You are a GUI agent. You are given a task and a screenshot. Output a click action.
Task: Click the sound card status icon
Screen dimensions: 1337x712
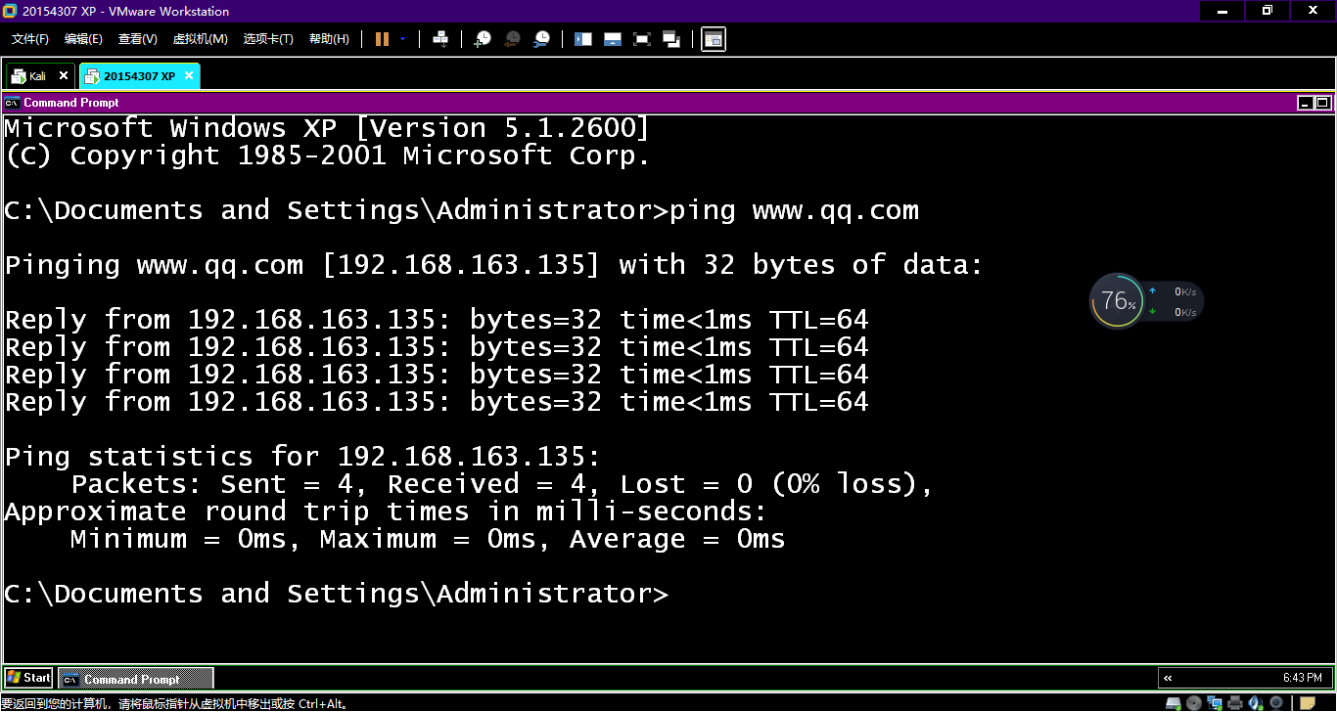[1256, 703]
